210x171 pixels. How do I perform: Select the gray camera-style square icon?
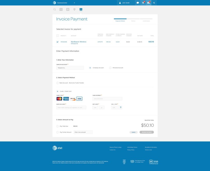point(68,9)
